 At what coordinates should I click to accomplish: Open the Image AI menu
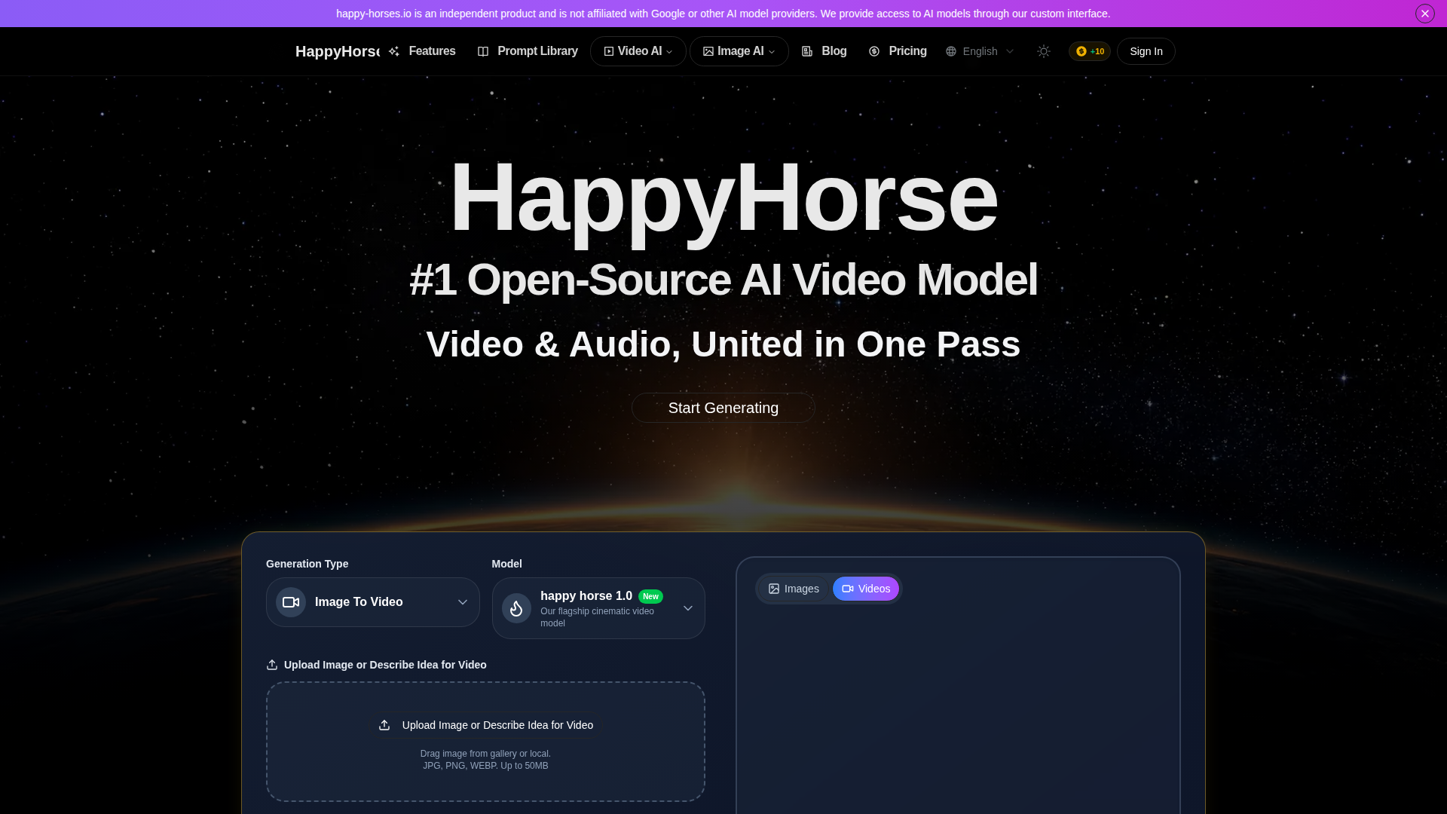click(x=739, y=51)
